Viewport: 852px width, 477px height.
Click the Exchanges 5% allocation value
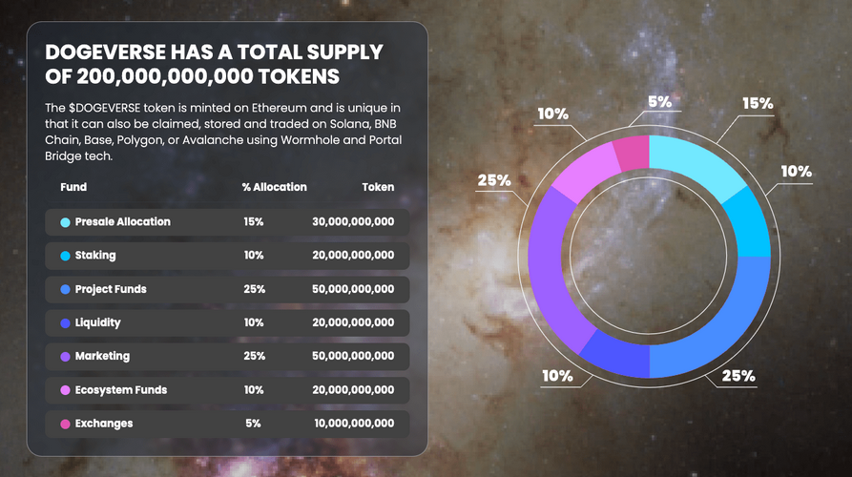point(253,423)
